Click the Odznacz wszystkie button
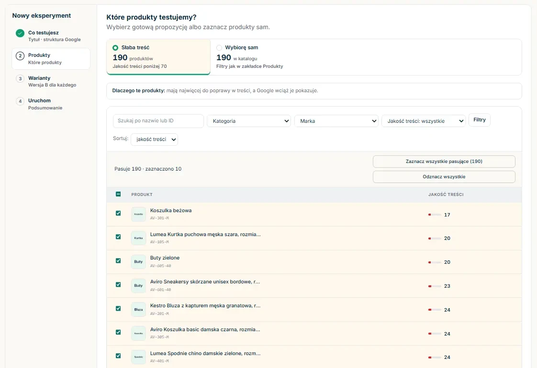 (444, 177)
